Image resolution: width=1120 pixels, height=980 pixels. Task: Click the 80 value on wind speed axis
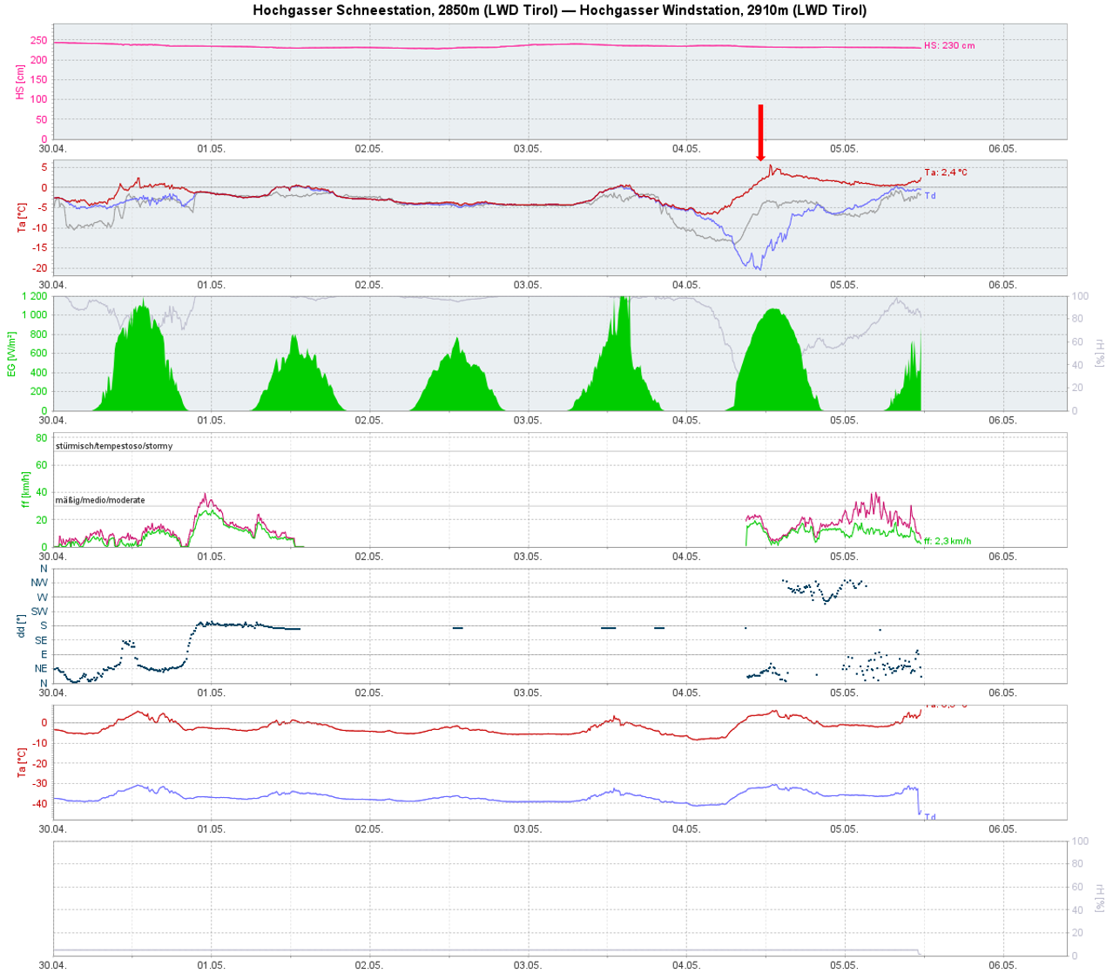click(x=41, y=438)
